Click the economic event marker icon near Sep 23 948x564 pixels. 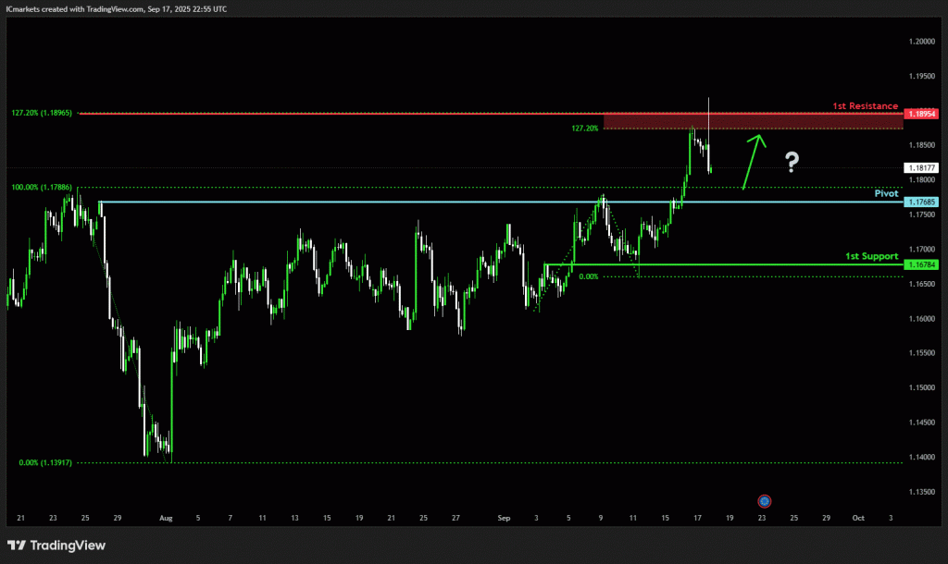click(x=764, y=501)
